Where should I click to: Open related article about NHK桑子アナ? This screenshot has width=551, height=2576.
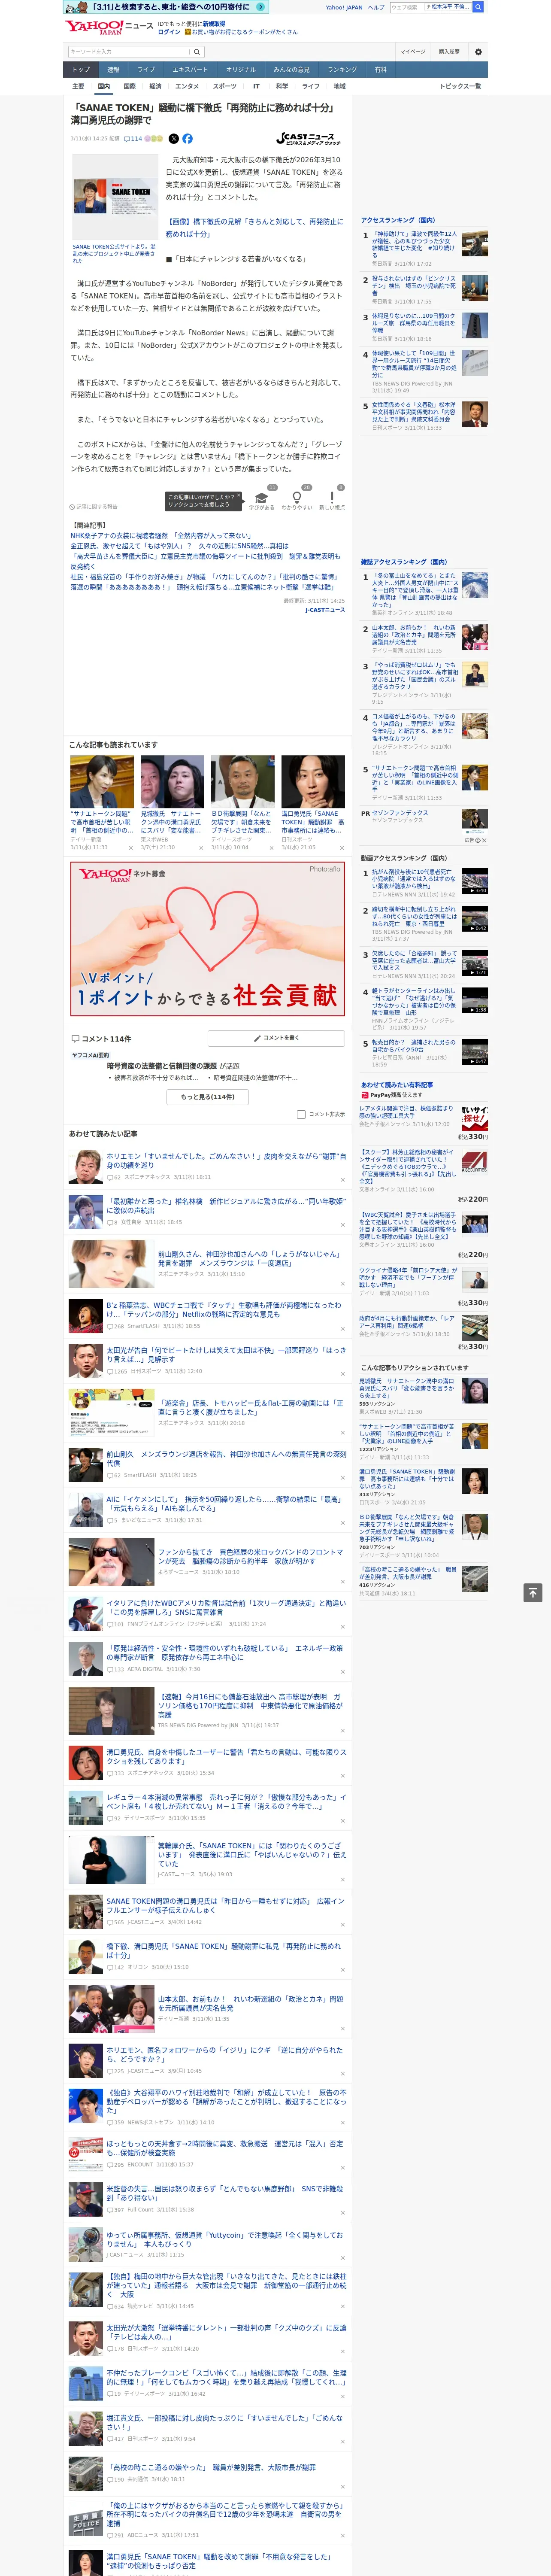161,536
